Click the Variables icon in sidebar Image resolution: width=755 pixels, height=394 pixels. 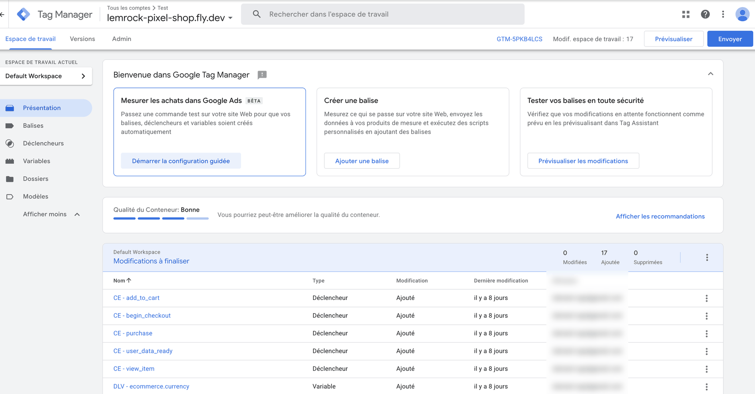(10, 161)
